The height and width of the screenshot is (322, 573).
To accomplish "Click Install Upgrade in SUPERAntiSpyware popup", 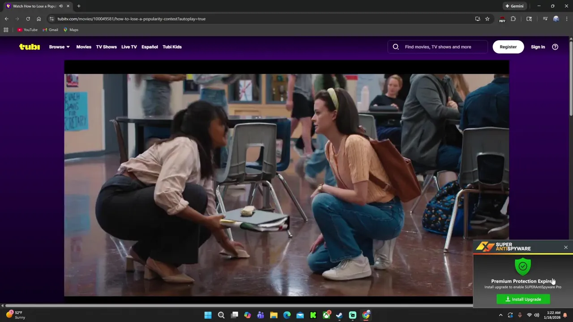I will point(523,299).
